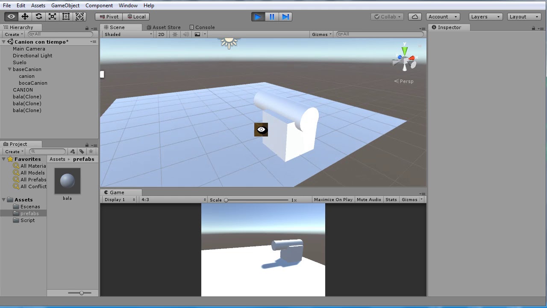Viewport: 547px width, 308px height.
Task: Click search by label icon in Project
Action: pyautogui.click(x=82, y=151)
